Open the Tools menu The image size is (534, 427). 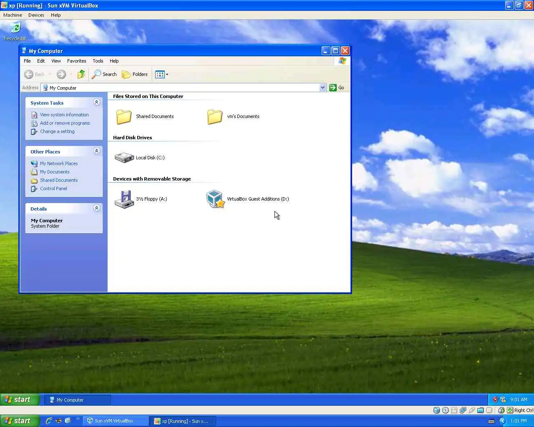coord(98,61)
